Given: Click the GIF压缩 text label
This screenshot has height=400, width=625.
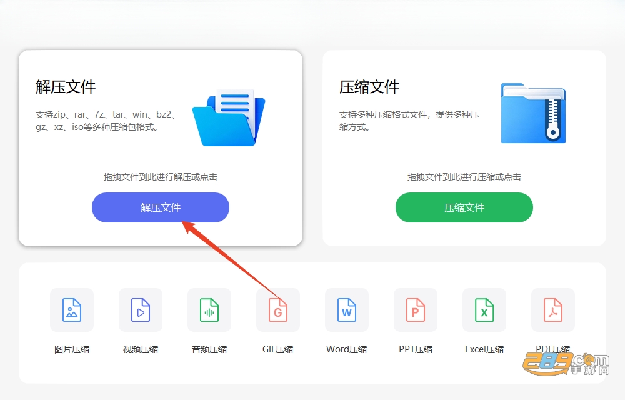Looking at the screenshot, I should point(278,349).
